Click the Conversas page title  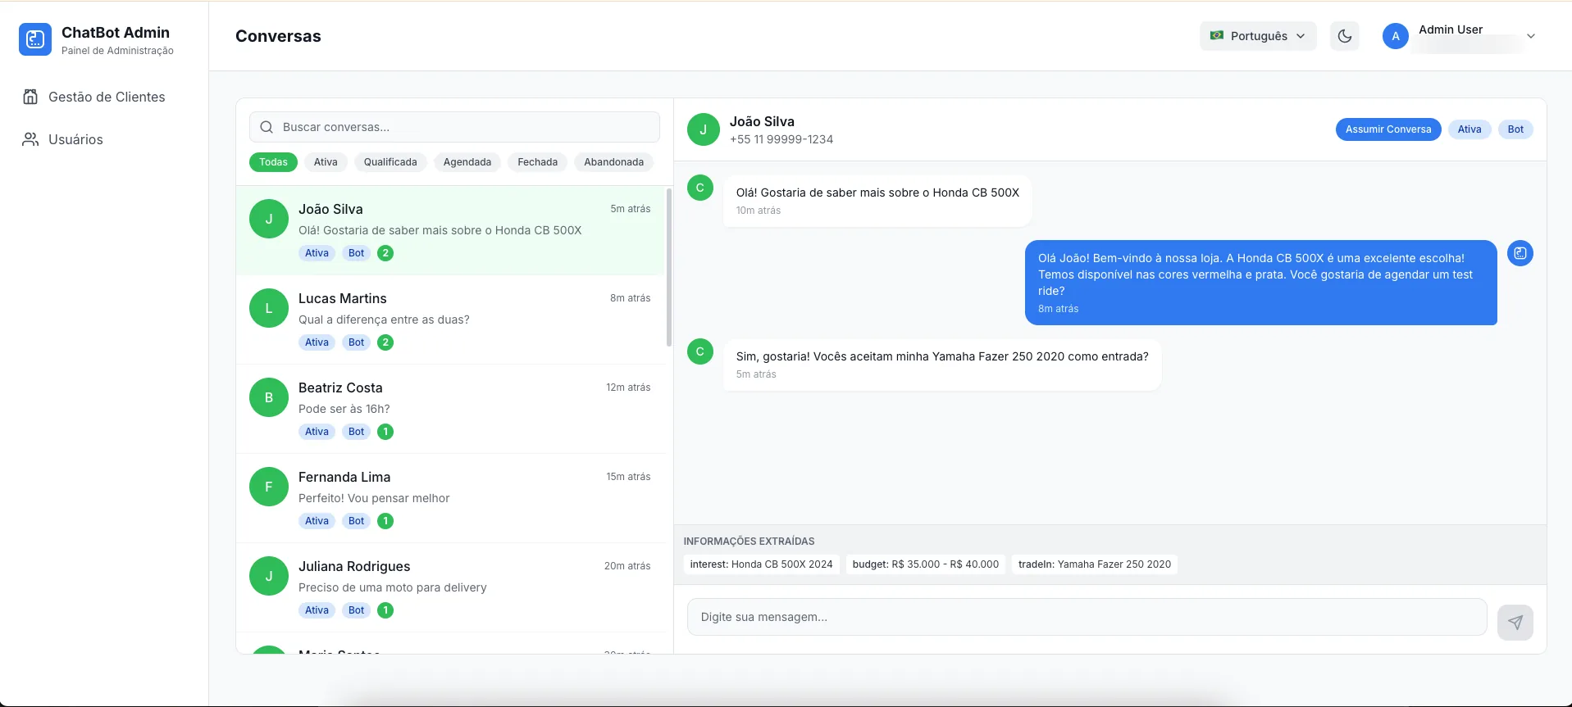[x=278, y=36]
